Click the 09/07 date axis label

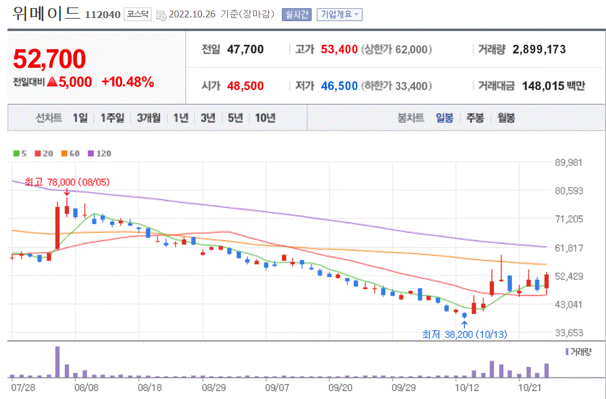coord(277,387)
